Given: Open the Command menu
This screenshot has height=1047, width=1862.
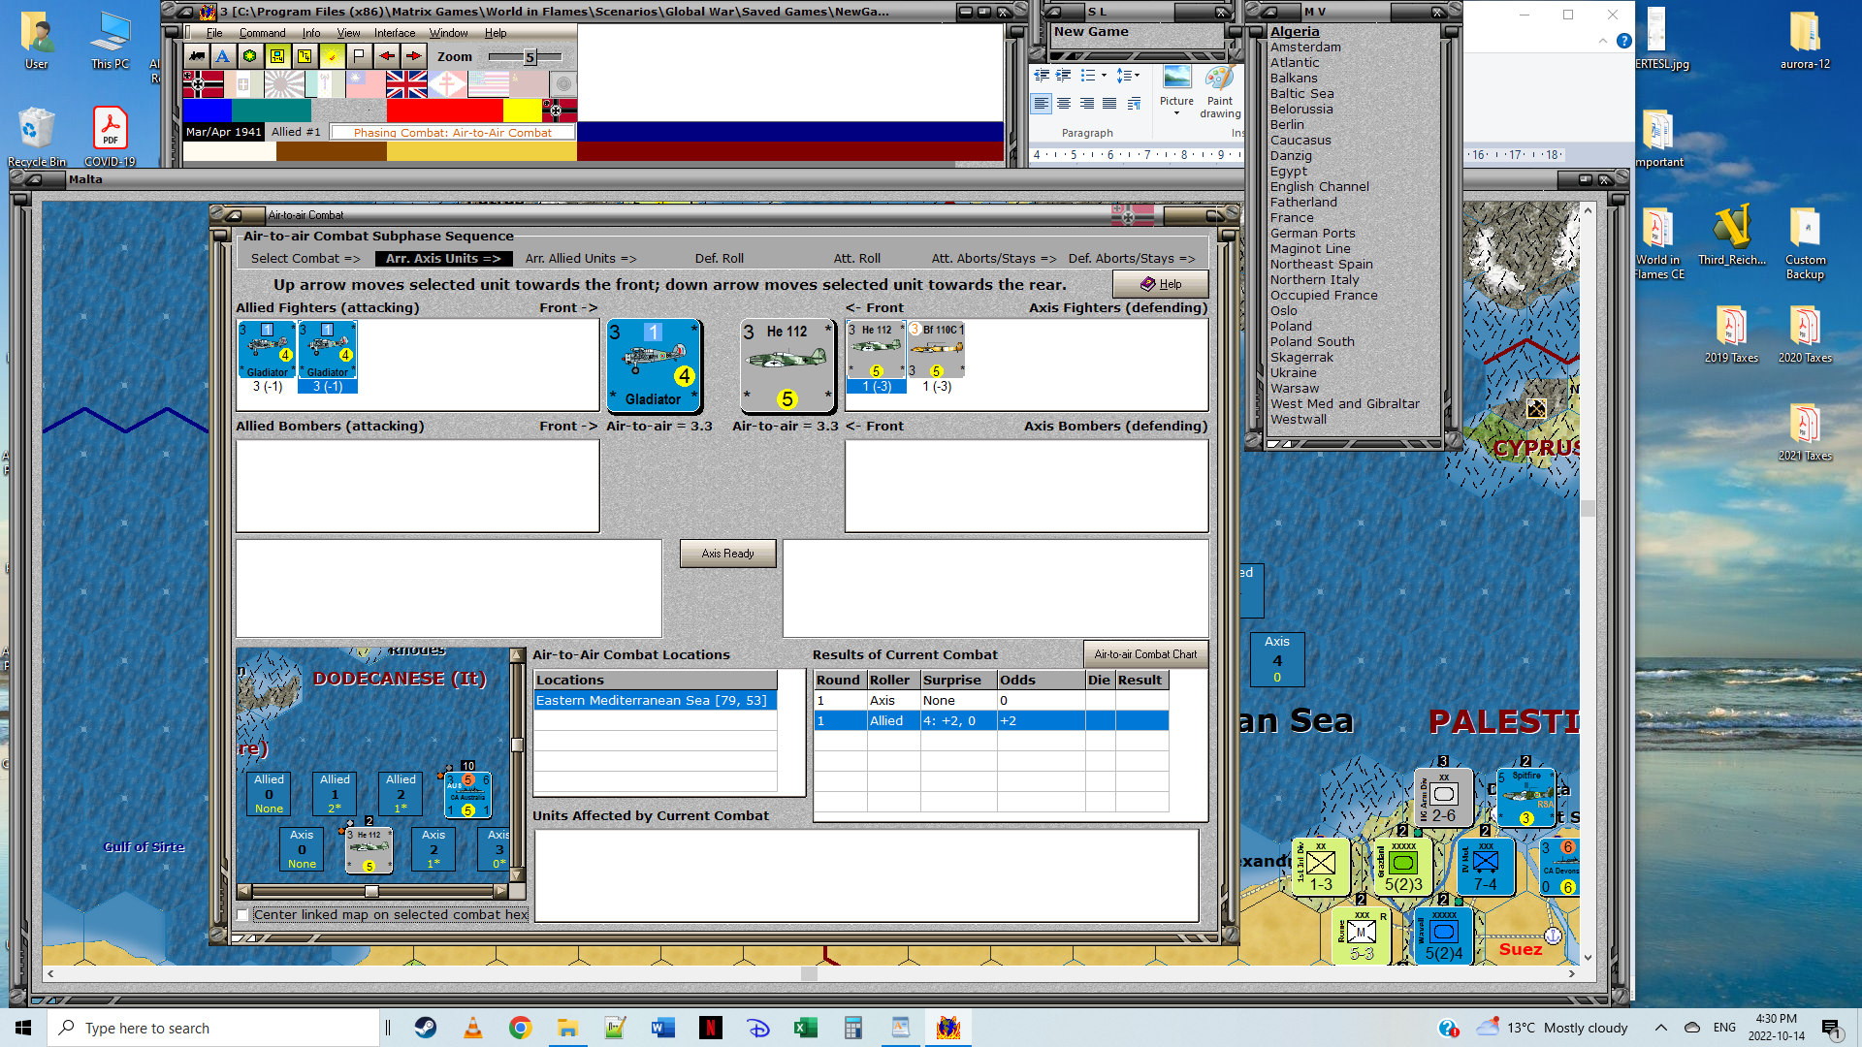Looking at the screenshot, I should pos(262,33).
